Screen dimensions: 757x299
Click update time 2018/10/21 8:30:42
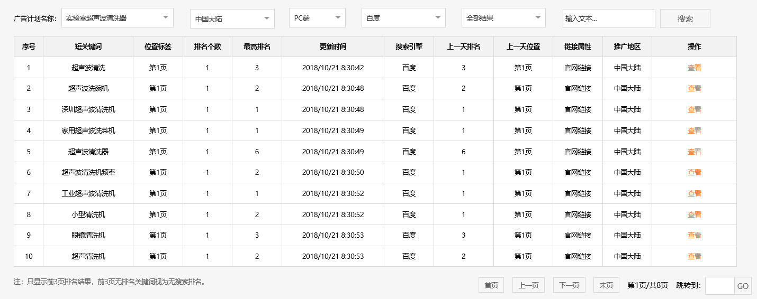tap(333, 68)
